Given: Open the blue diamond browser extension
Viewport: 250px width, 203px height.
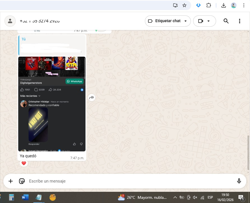Looking at the screenshot, I should point(198,5).
